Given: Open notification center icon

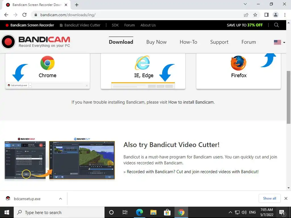Looking at the screenshot, I should click(282, 212).
